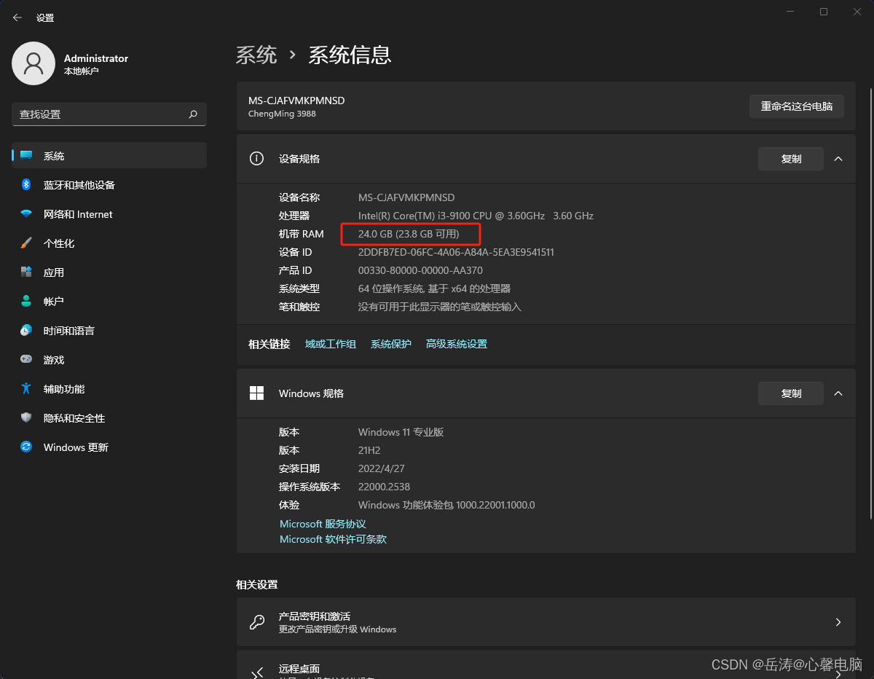Click the 相关设置 heading
874x679 pixels.
click(256, 584)
